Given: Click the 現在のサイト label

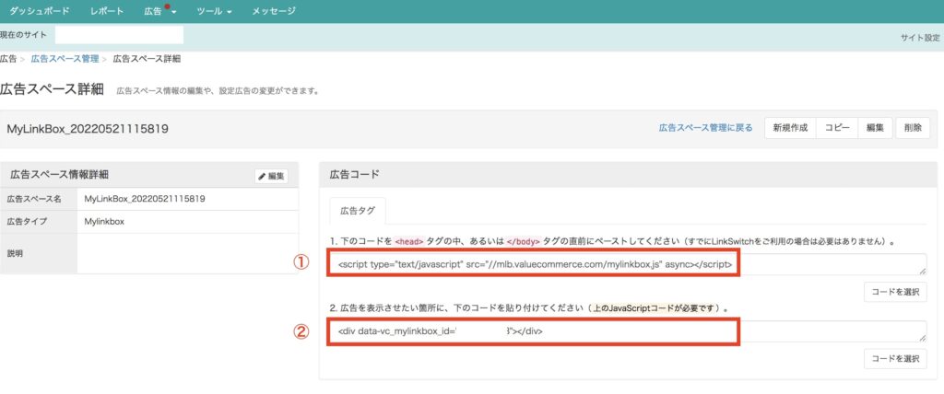Looking at the screenshot, I should point(23,36).
